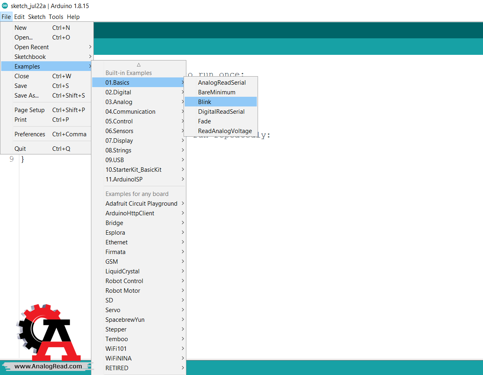Open the 08.Strings examples submenu
483x375 pixels.
click(x=139, y=150)
